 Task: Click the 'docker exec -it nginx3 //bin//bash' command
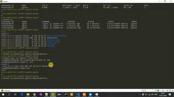pyautogui.click(x=21, y=58)
